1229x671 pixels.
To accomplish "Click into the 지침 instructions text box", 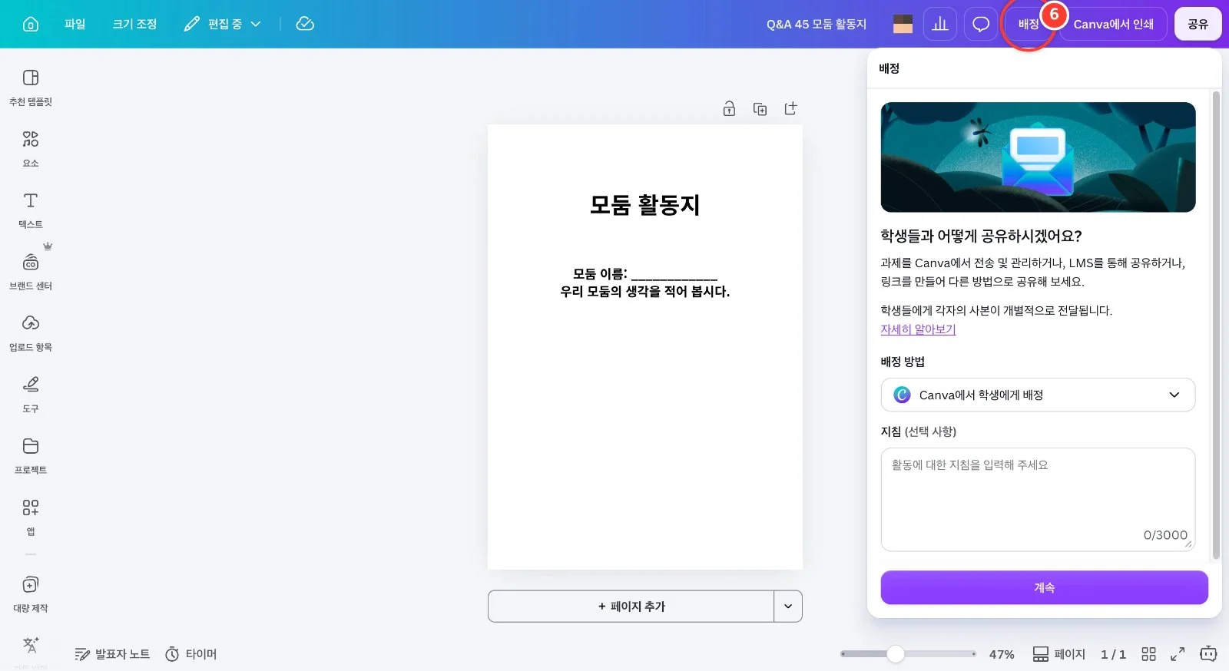I will pos(1038,499).
